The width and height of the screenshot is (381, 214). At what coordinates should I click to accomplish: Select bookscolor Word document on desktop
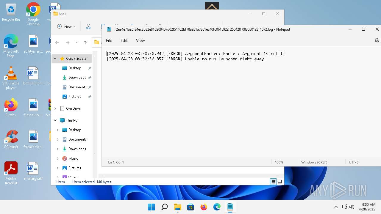pyautogui.click(x=33, y=76)
